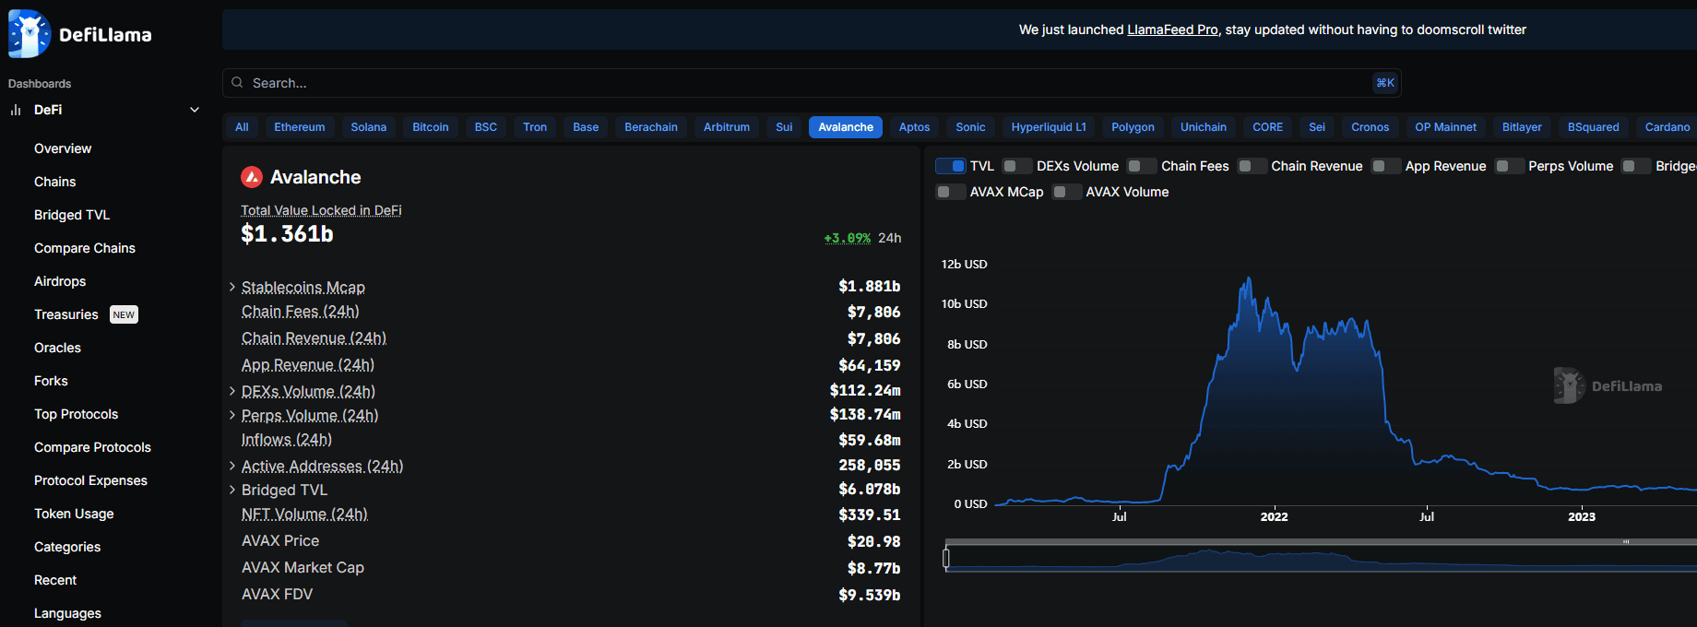Expand the Stablecoins Mcap row

click(x=232, y=287)
